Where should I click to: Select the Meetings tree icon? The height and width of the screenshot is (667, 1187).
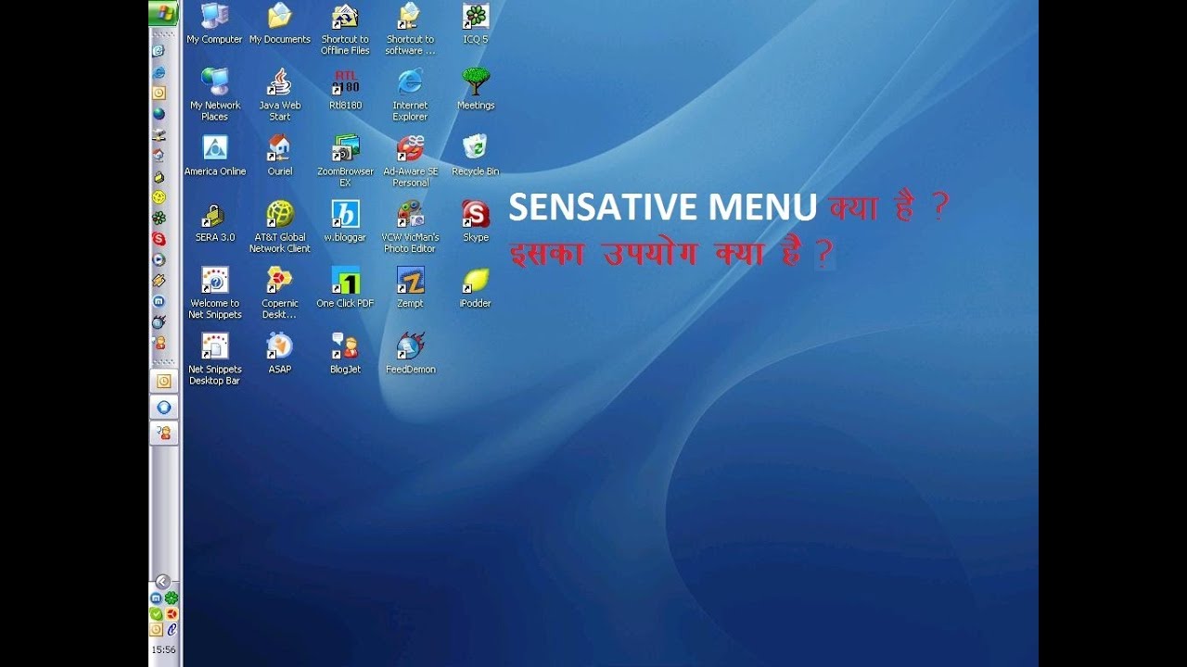(476, 90)
